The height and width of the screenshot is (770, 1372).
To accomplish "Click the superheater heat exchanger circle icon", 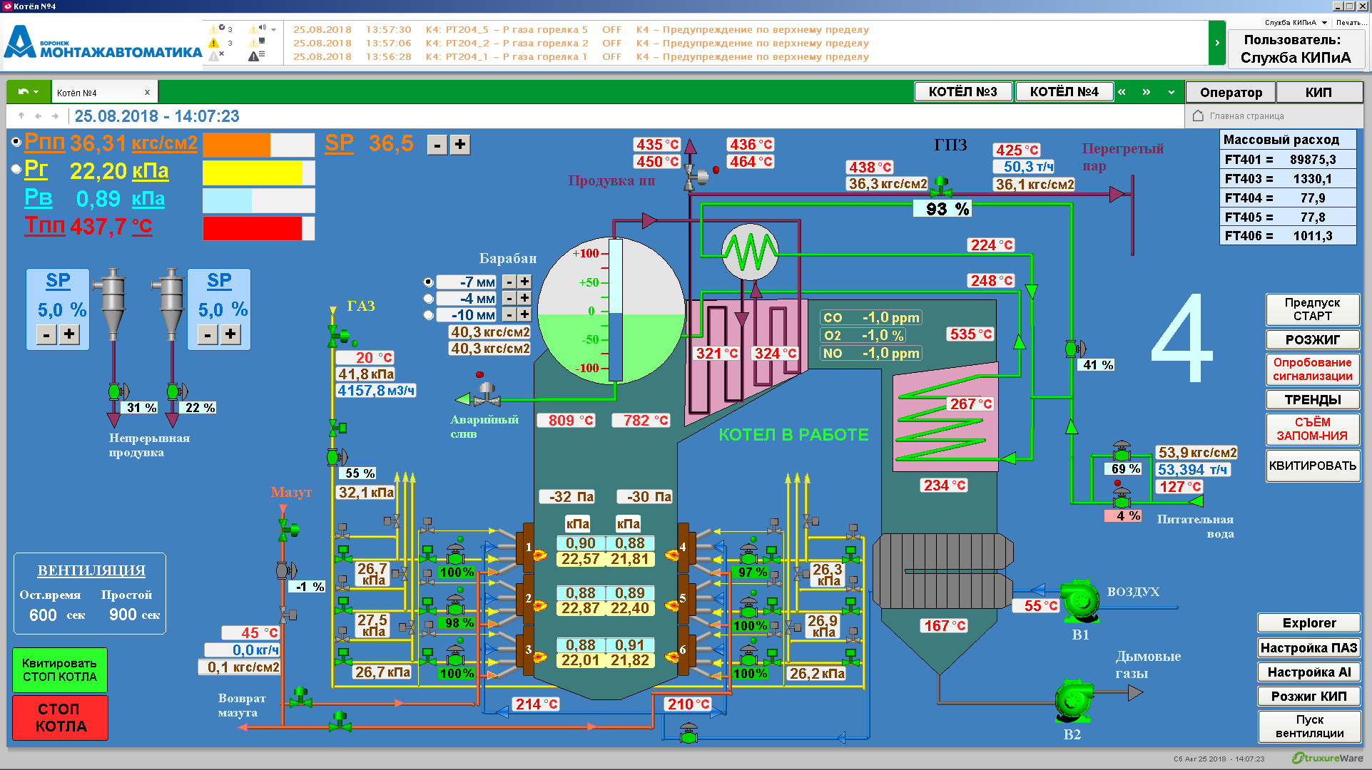I will pos(749,252).
